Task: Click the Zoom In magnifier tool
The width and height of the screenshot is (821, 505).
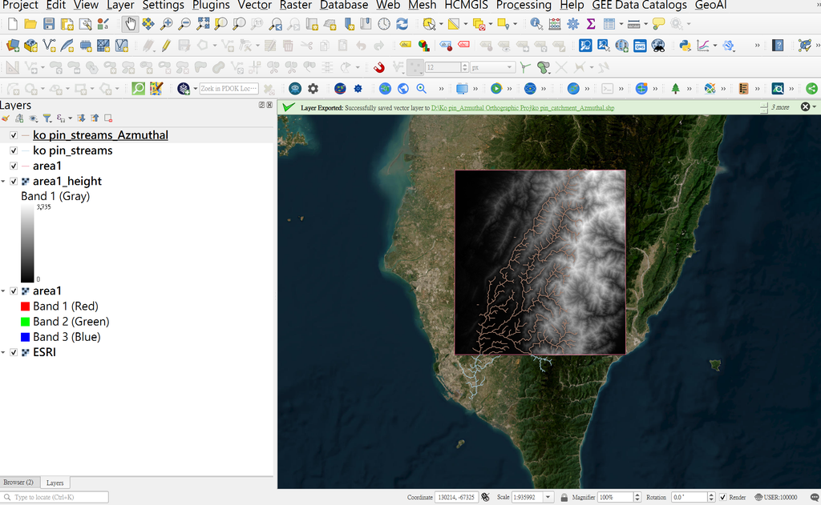Action: [167, 24]
